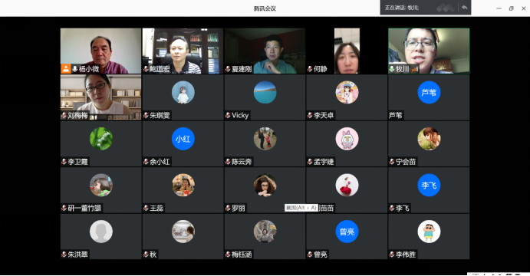Screen dimensions: 530x276
Task: Click the lake photo avatar of Vicky
Action: (265, 92)
